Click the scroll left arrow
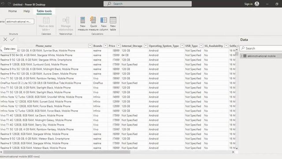This screenshot has width=282, height=159. point(1,152)
